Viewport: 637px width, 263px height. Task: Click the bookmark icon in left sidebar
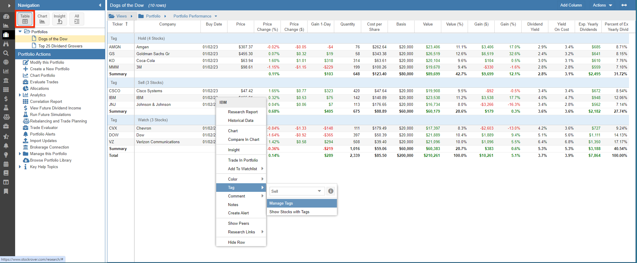tap(6, 191)
